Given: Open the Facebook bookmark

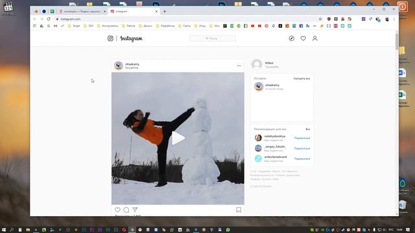Looking at the screenshot, I should [x=301, y=26].
